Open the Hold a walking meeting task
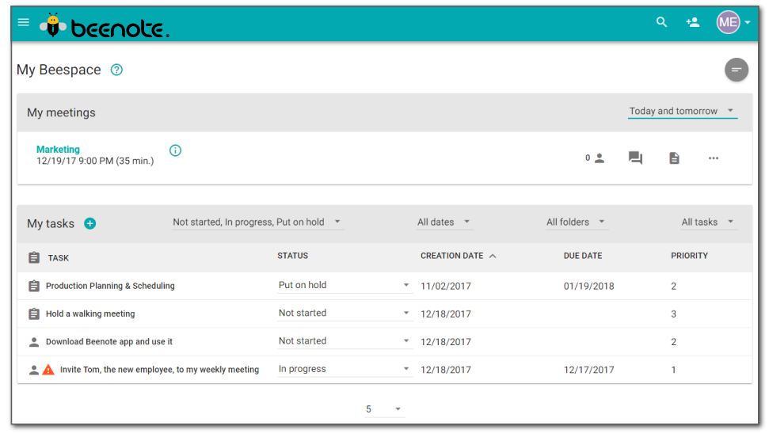The width and height of the screenshot is (769, 437). pos(90,314)
